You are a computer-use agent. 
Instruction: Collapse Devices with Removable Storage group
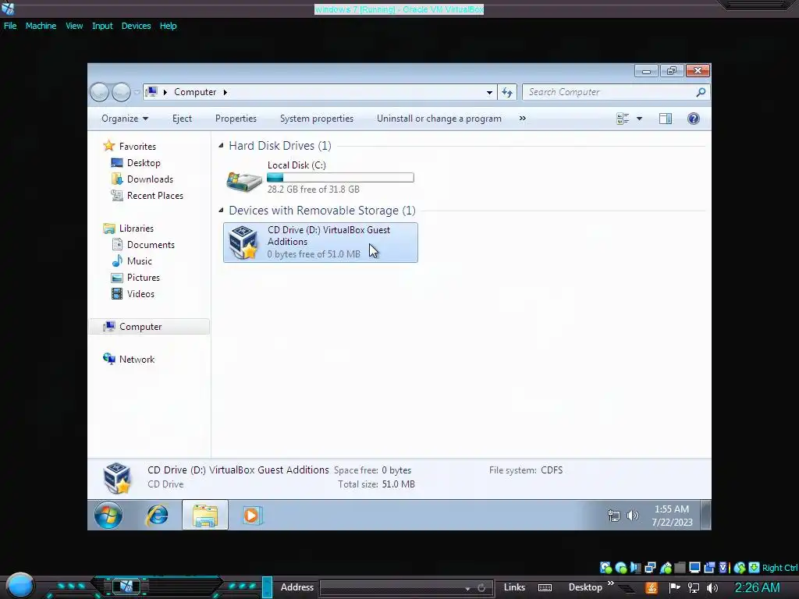pos(221,211)
